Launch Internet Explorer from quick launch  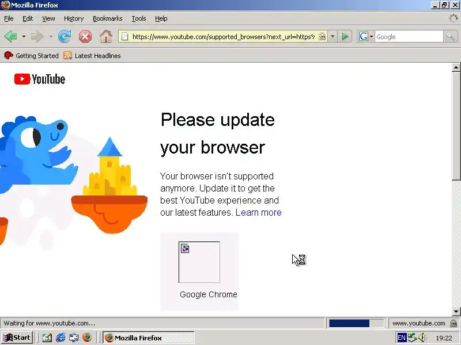61,338
